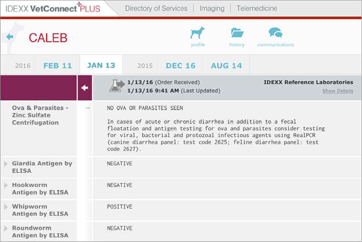Select Ova & Parasites Zinc Sulfate Centrifugation label
The height and width of the screenshot is (242, 362).
(40, 115)
